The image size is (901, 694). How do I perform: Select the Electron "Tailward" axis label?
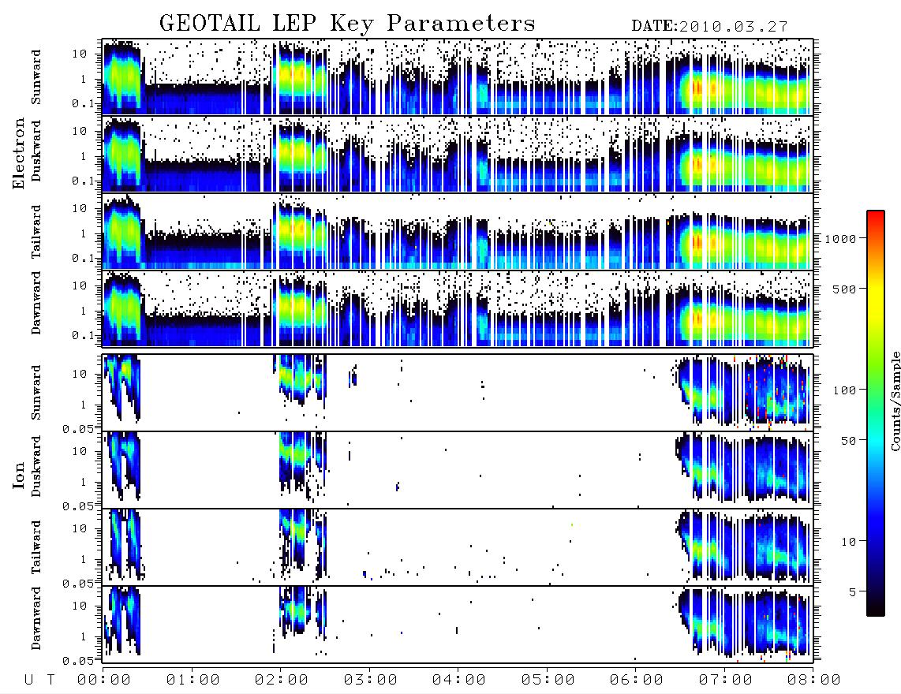pyautogui.click(x=36, y=232)
